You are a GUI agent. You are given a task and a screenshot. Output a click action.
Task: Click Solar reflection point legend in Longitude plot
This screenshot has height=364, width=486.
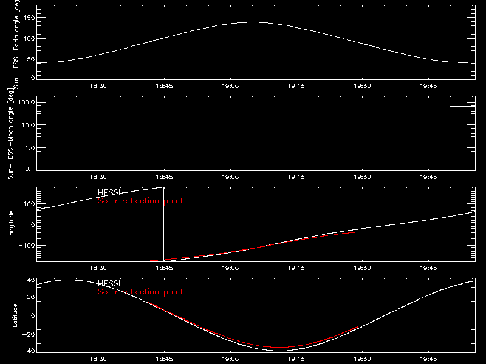[140, 201]
